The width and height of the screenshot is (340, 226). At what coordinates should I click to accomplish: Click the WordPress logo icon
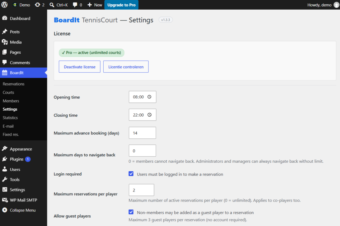[4, 5]
